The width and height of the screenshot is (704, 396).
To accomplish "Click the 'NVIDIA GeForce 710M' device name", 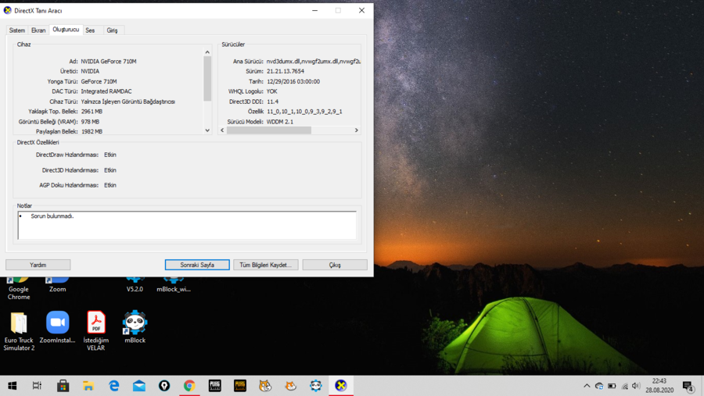I will (109, 62).
